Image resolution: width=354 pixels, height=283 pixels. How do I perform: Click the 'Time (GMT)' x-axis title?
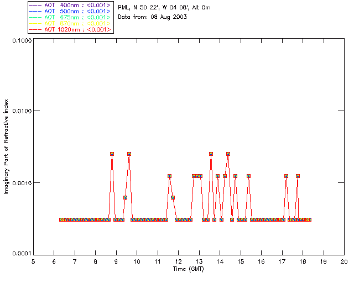(188, 269)
